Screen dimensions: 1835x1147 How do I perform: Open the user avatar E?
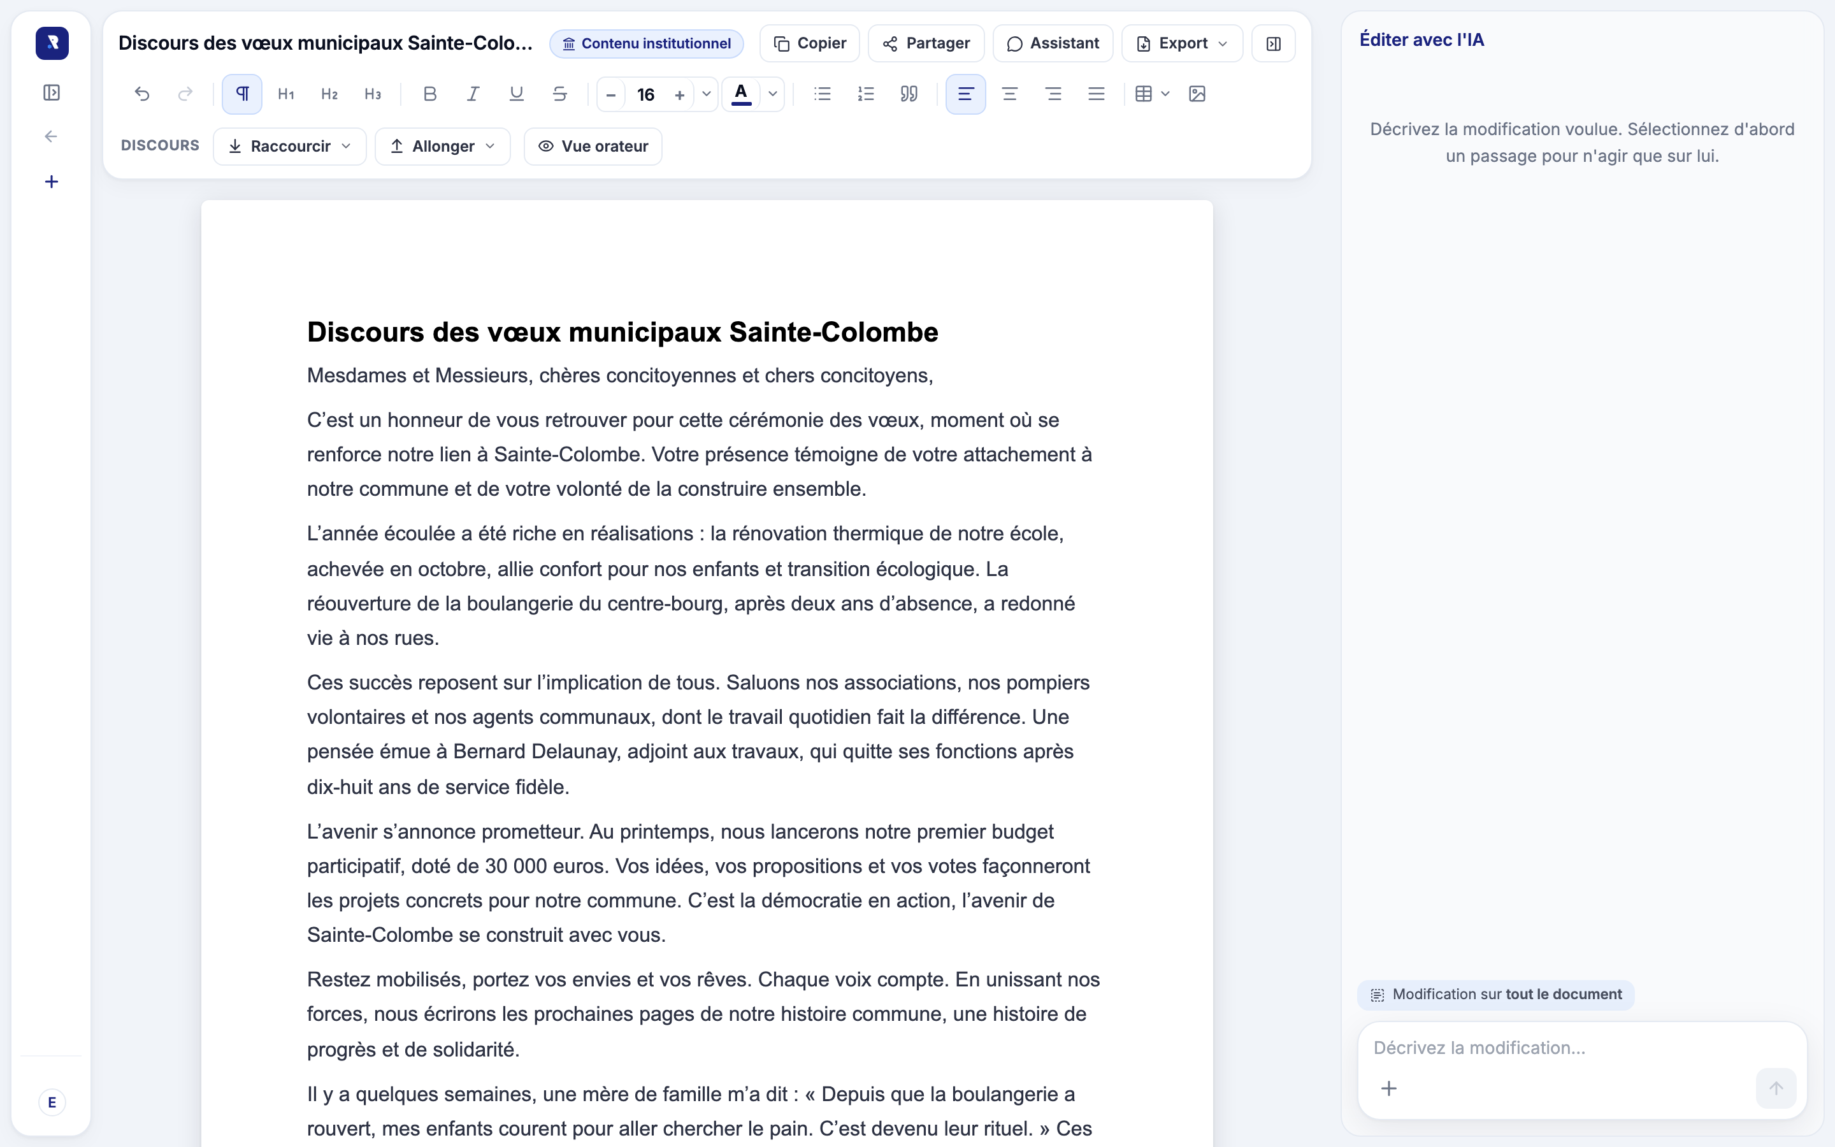coord(52,1102)
